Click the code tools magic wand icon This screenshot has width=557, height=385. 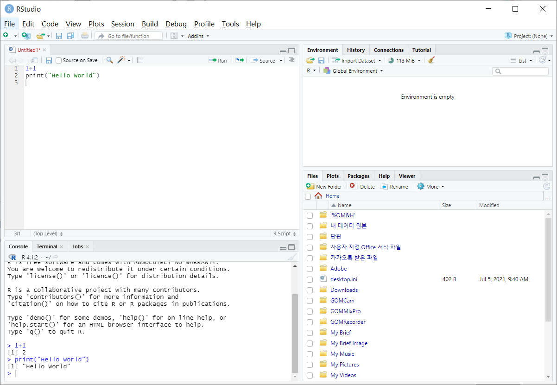click(121, 60)
